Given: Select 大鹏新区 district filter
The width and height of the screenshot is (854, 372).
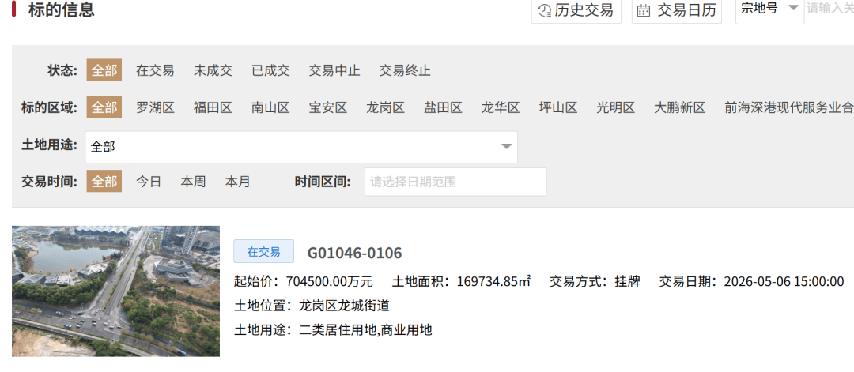Looking at the screenshot, I should 679,107.
